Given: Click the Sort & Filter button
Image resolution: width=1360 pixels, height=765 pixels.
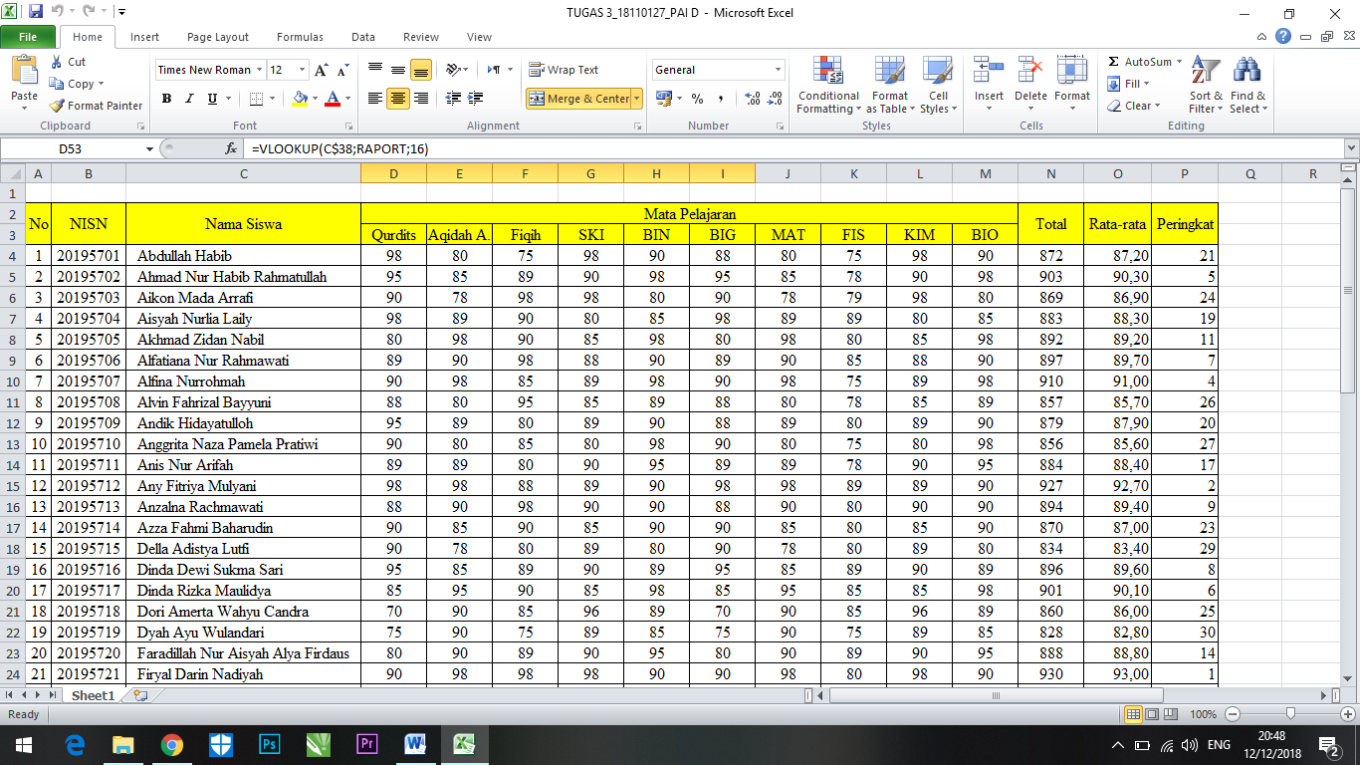Looking at the screenshot, I should 1206,84.
